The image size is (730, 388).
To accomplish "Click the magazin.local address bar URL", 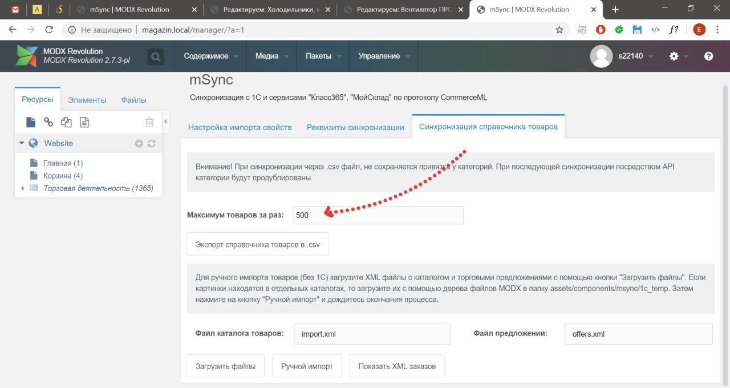I will point(193,30).
